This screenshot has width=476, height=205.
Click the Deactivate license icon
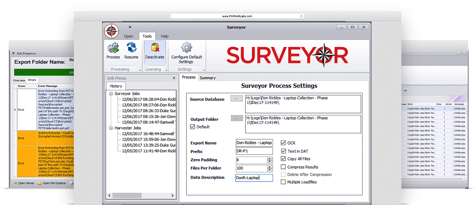click(155, 48)
